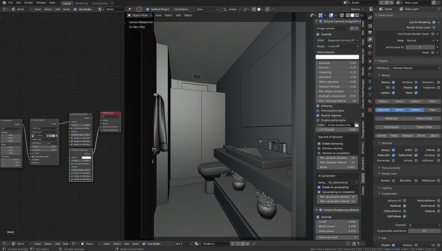
Task: Click the Reflection pass button
Action: point(383,110)
